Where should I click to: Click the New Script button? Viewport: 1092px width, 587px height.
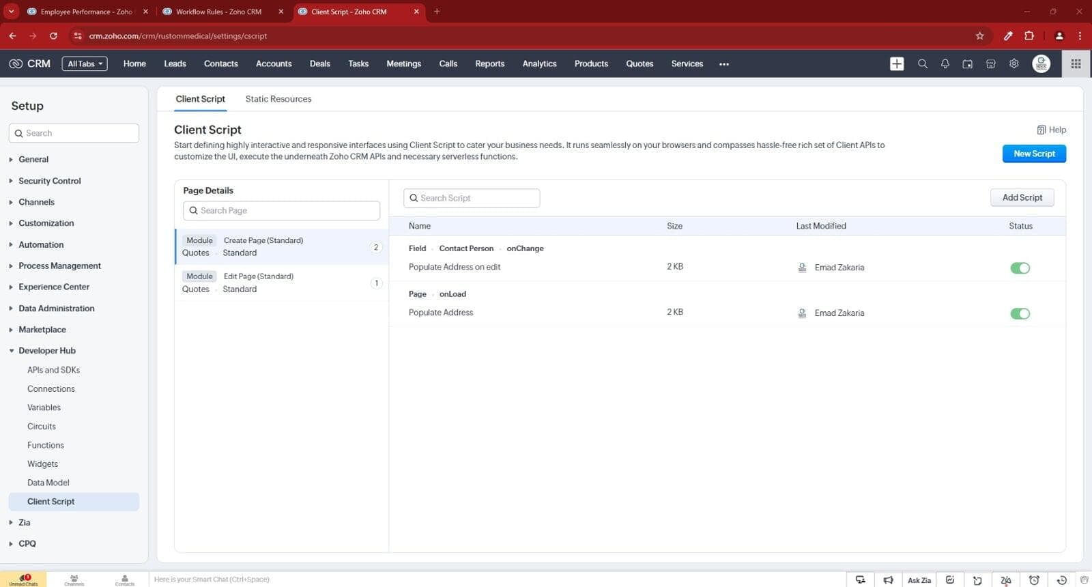[x=1034, y=154]
